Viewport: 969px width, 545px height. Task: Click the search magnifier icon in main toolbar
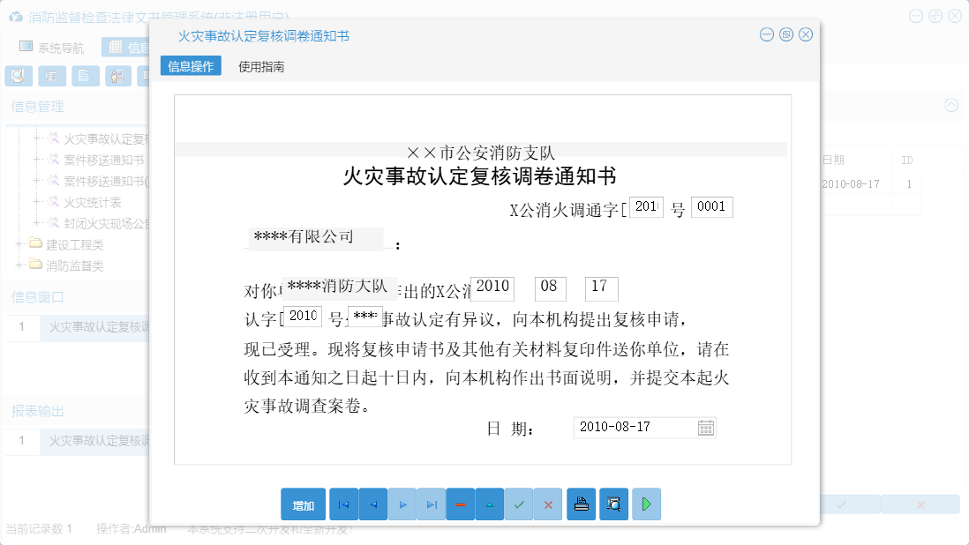(19, 76)
